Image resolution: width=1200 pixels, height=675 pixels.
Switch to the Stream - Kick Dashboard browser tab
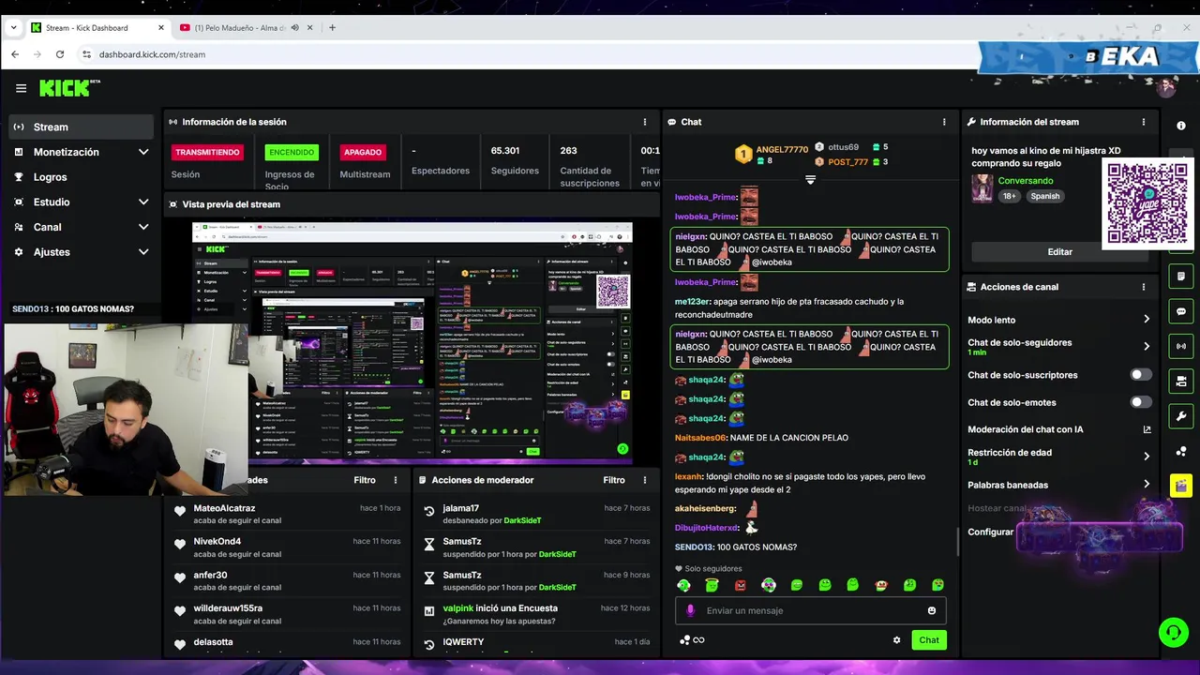click(x=97, y=27)
